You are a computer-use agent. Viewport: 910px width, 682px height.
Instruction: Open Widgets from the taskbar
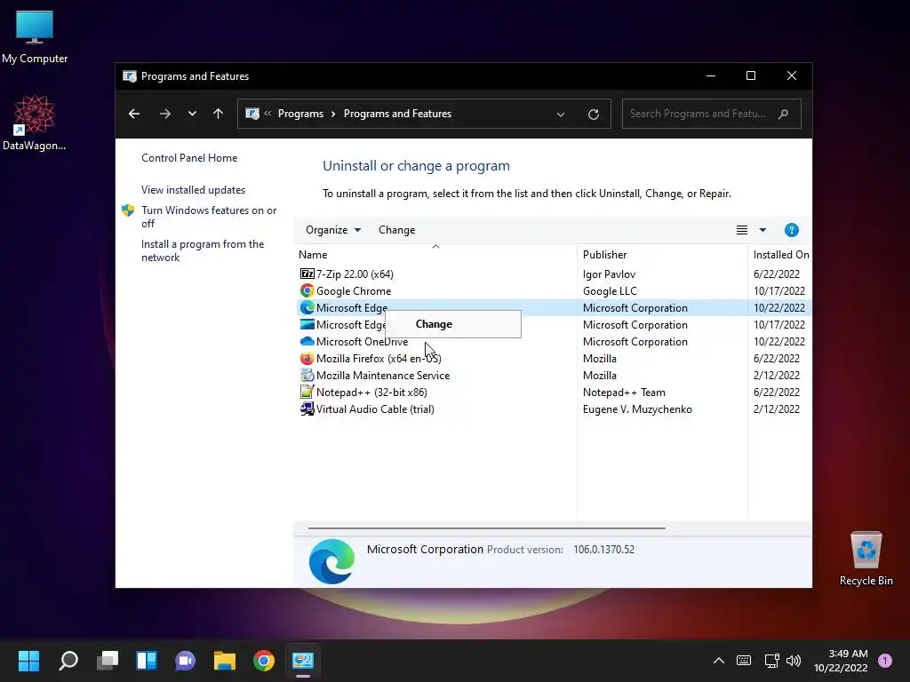pyautogui.click(x=147, y=661)
